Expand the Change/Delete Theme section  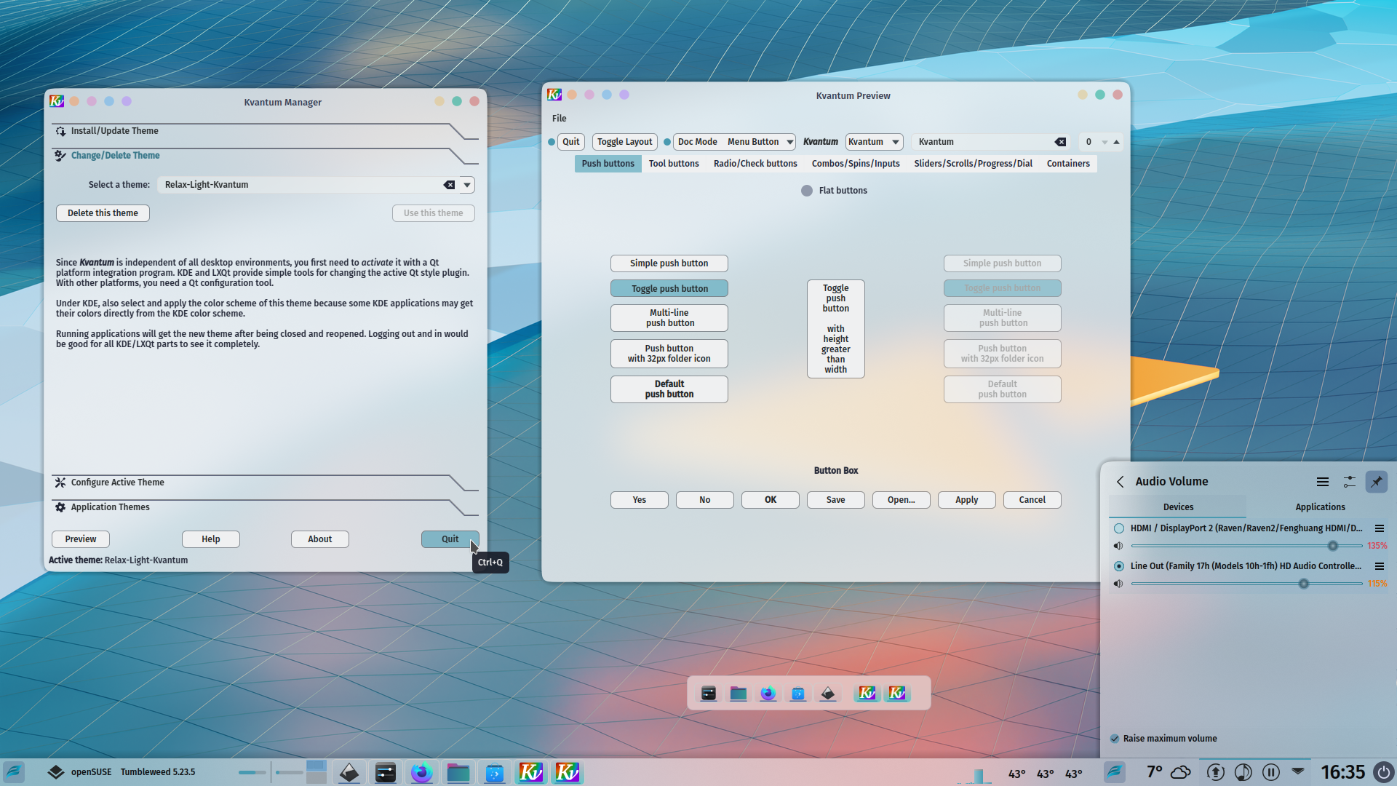[x=265, y=156]
